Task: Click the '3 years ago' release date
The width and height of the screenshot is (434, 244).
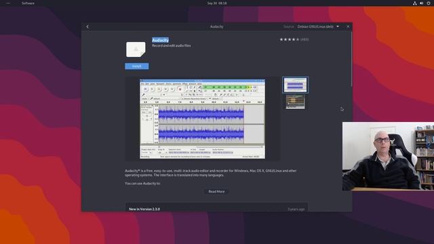Action: (x=296, y=209)
